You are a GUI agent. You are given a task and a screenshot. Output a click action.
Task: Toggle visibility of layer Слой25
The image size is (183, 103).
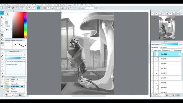click(x=152, y=64)
